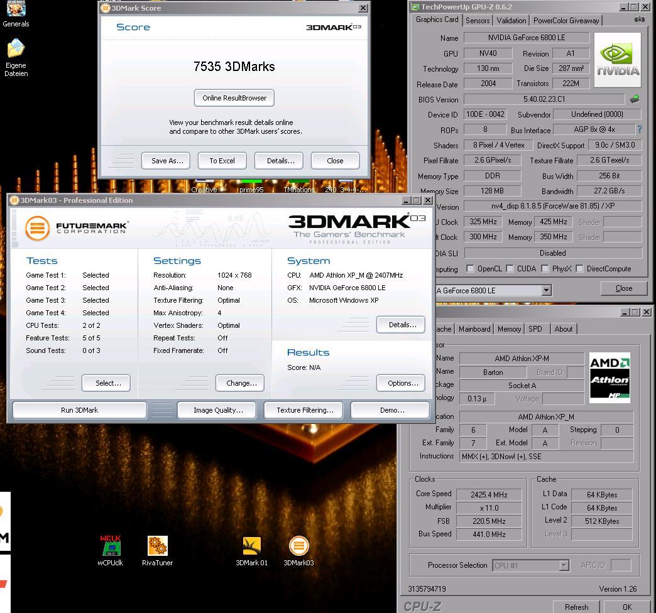Click Run 3DMark button
The width and height of the screenshot is (656, 613).
pyautogui.click(x=80, y=410)
